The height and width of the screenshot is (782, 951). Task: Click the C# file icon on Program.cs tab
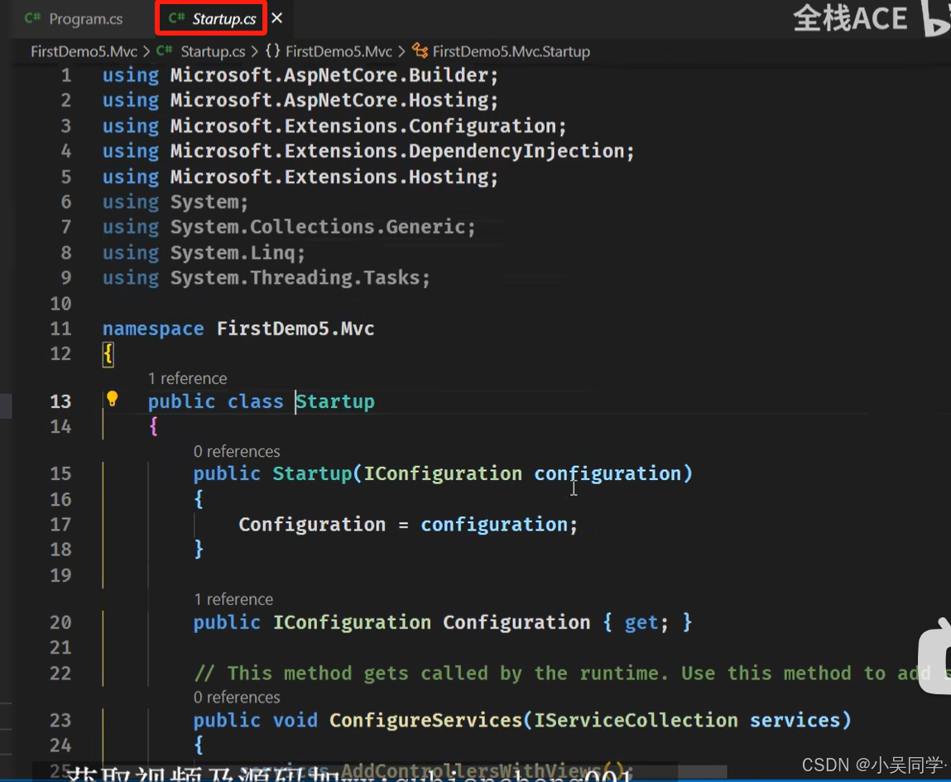click(33, 18)
